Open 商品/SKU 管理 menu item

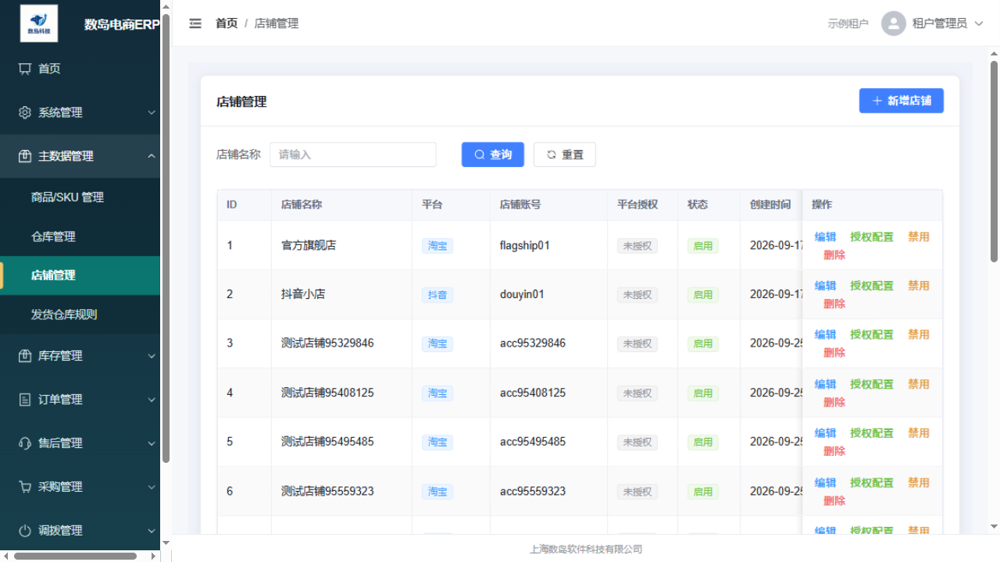(80, 197)
